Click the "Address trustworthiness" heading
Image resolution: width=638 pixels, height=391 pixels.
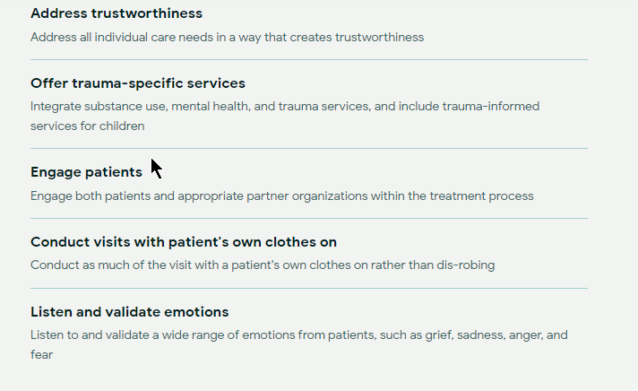point(116,13)
